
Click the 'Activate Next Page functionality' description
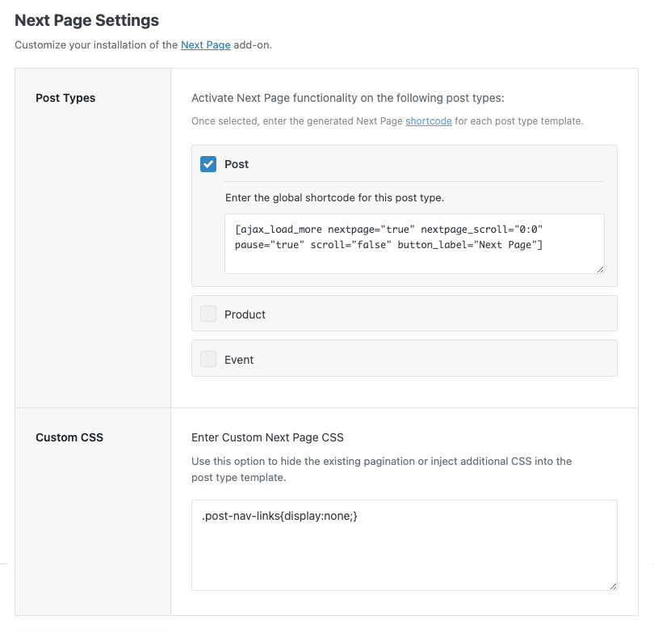click(x=348, y=98)
